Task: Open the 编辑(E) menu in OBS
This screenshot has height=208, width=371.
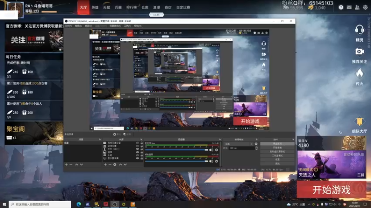Action: [x=78, y=26]
